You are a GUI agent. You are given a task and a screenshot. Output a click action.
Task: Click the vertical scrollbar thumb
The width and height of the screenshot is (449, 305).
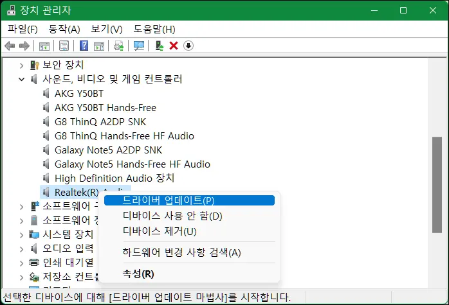[x=437, y=185]
